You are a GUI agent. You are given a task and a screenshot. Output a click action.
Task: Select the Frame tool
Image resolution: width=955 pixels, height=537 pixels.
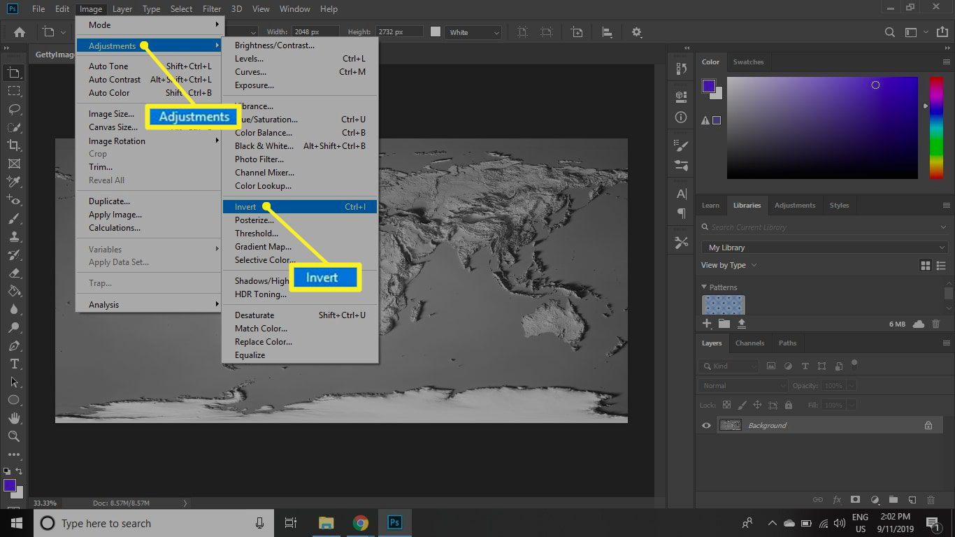point(13,164)
